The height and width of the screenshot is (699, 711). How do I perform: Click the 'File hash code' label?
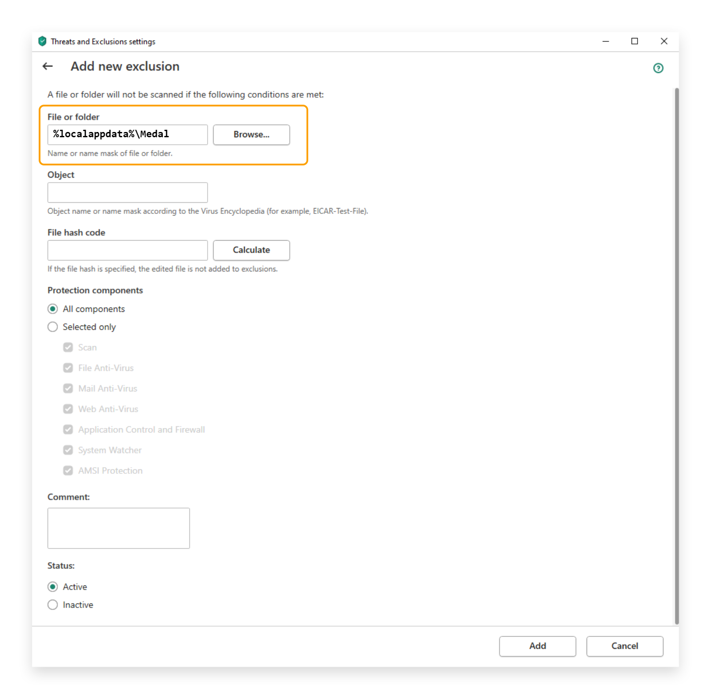point(77,233)
